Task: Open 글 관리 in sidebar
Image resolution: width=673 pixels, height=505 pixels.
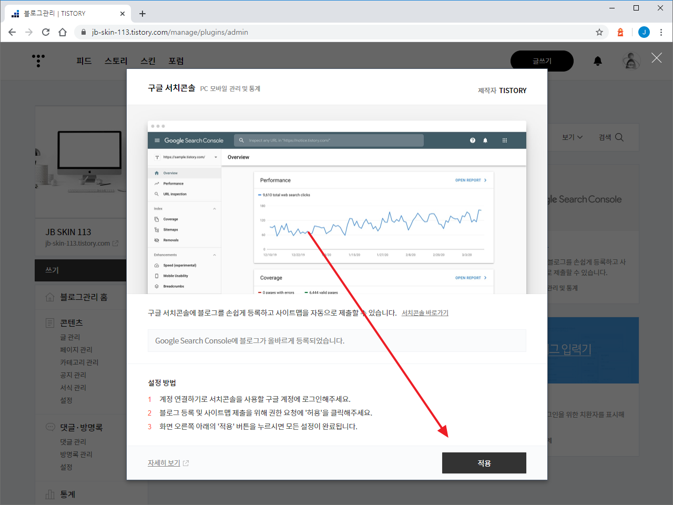Action: (70, 337)
